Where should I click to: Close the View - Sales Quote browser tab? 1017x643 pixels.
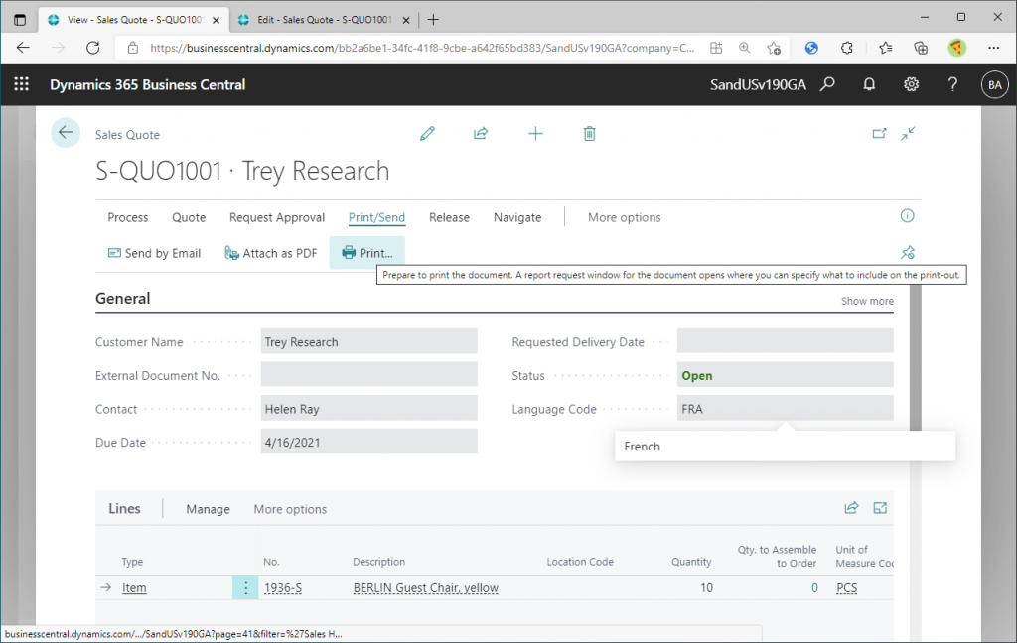[216, 20]
